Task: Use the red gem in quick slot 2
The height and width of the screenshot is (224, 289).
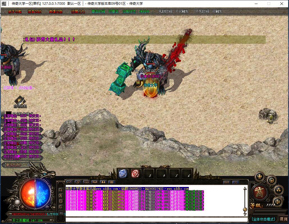Action: [x=136, y=174]
